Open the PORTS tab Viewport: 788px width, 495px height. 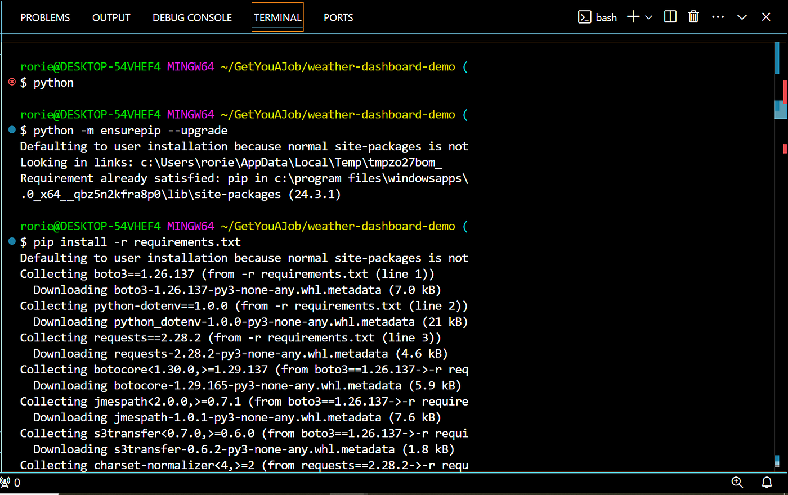(338, 17)
